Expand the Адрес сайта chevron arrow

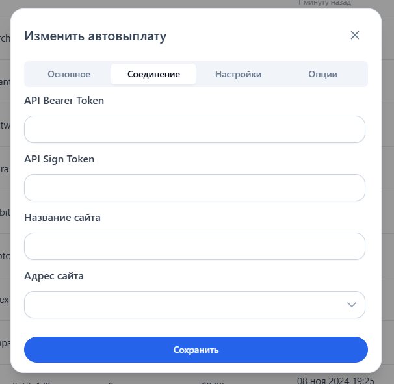352,305
